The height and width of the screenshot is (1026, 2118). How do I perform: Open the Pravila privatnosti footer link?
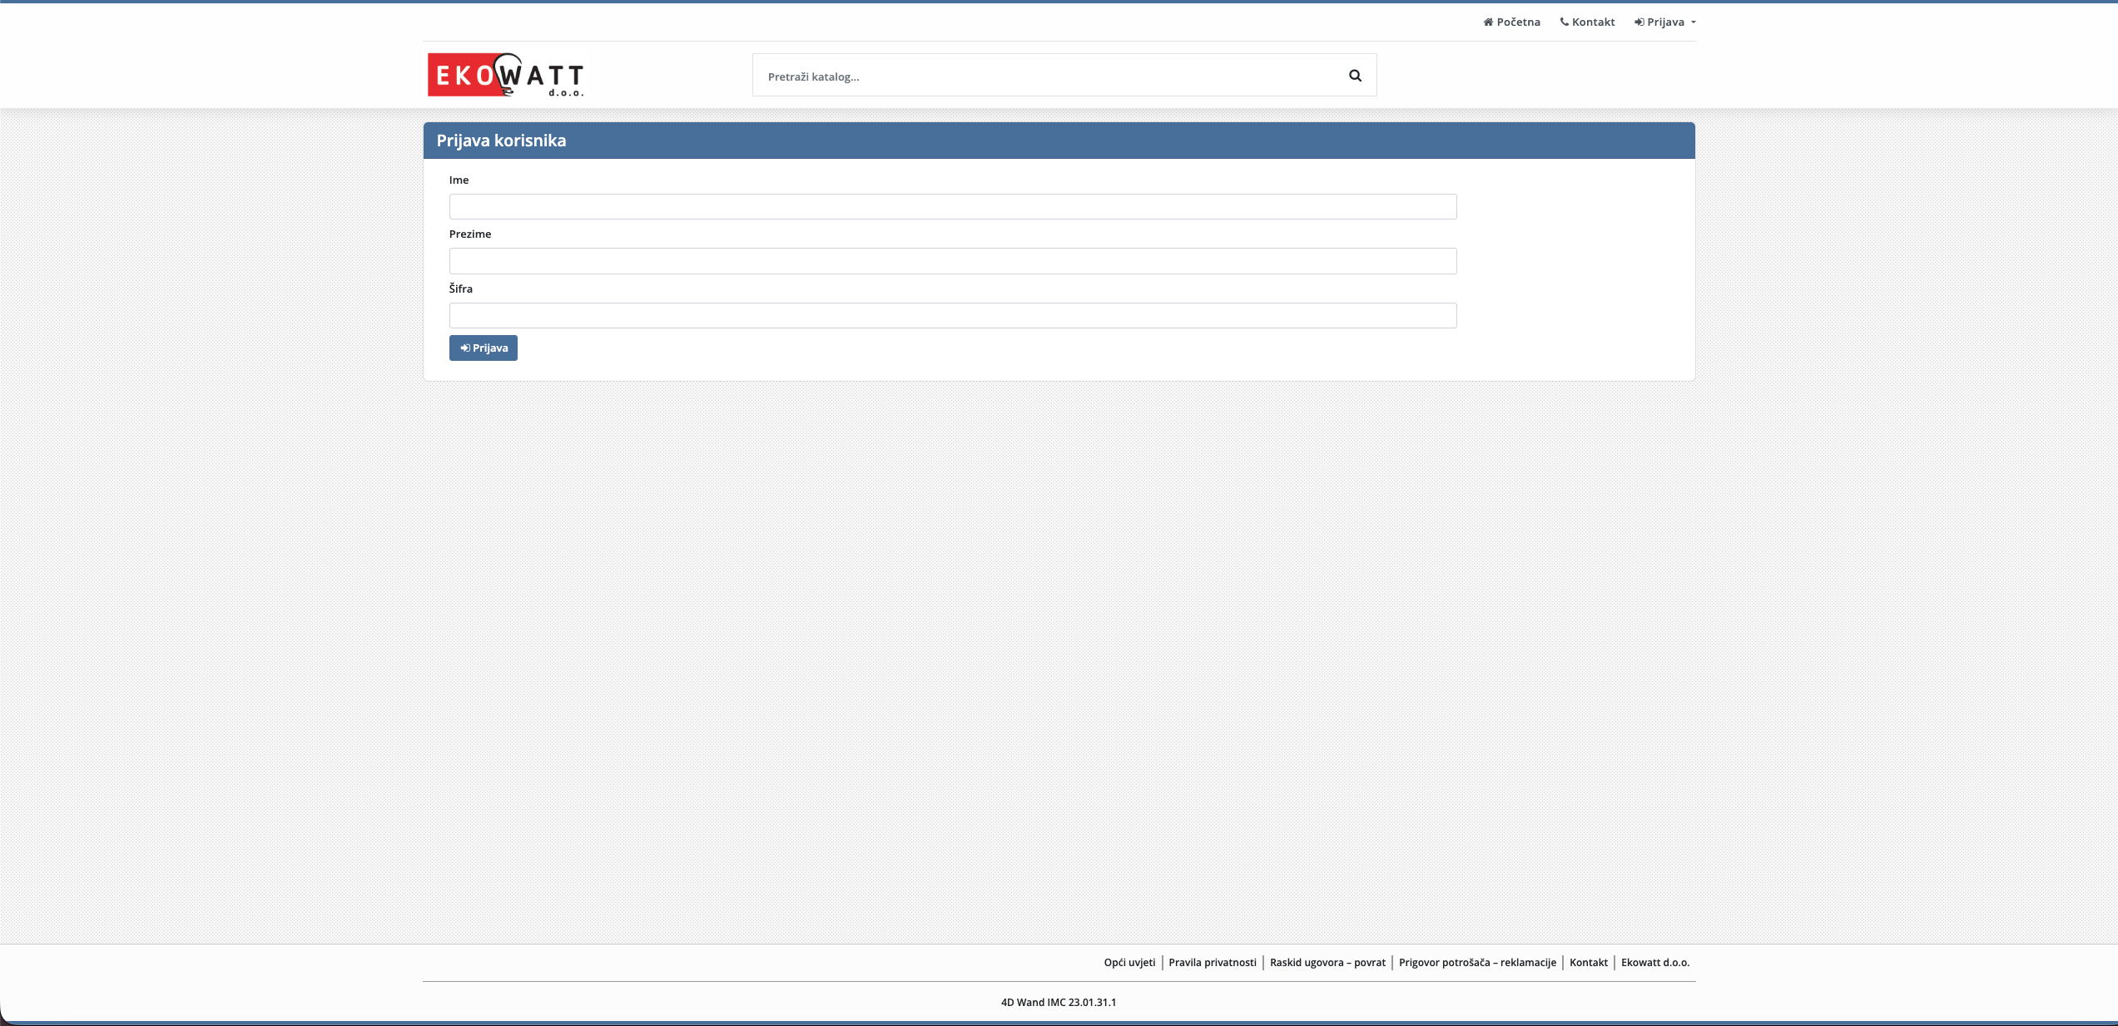coord(1213,962)
